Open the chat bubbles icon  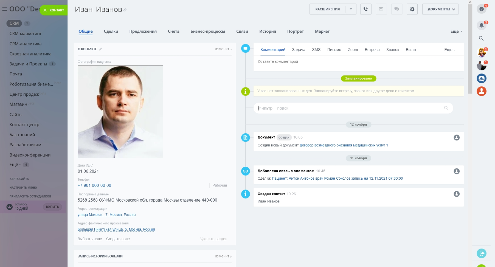coord(397,9)
